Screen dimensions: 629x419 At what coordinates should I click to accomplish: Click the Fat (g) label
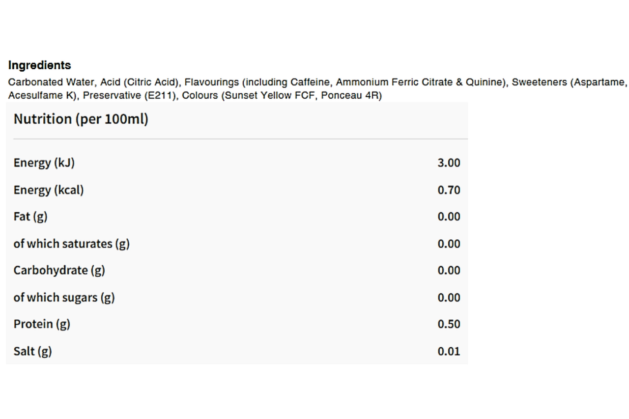pos(30,217)
